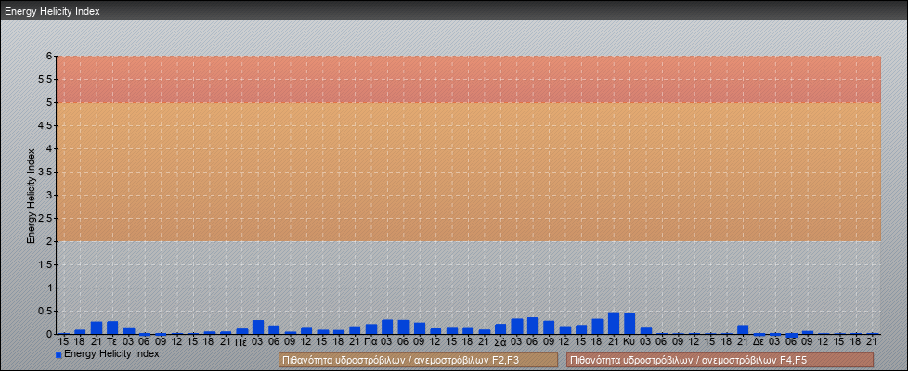Click the Τε day label on x-axis
This screenshot has height=371, width=908.
(x=112, y=342)
